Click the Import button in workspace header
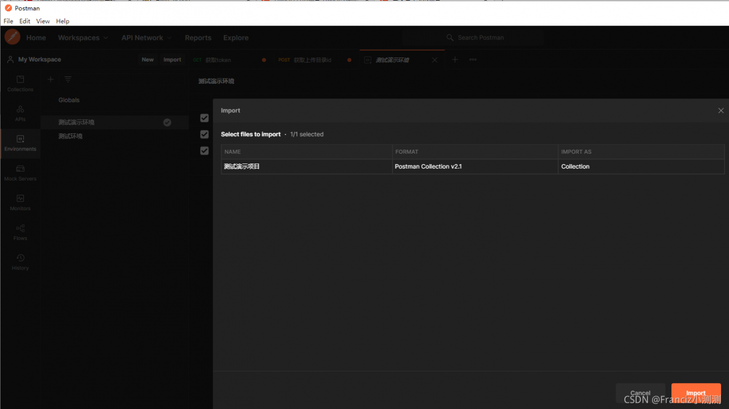Screen dimensions: 729x409 click(172, 60)
